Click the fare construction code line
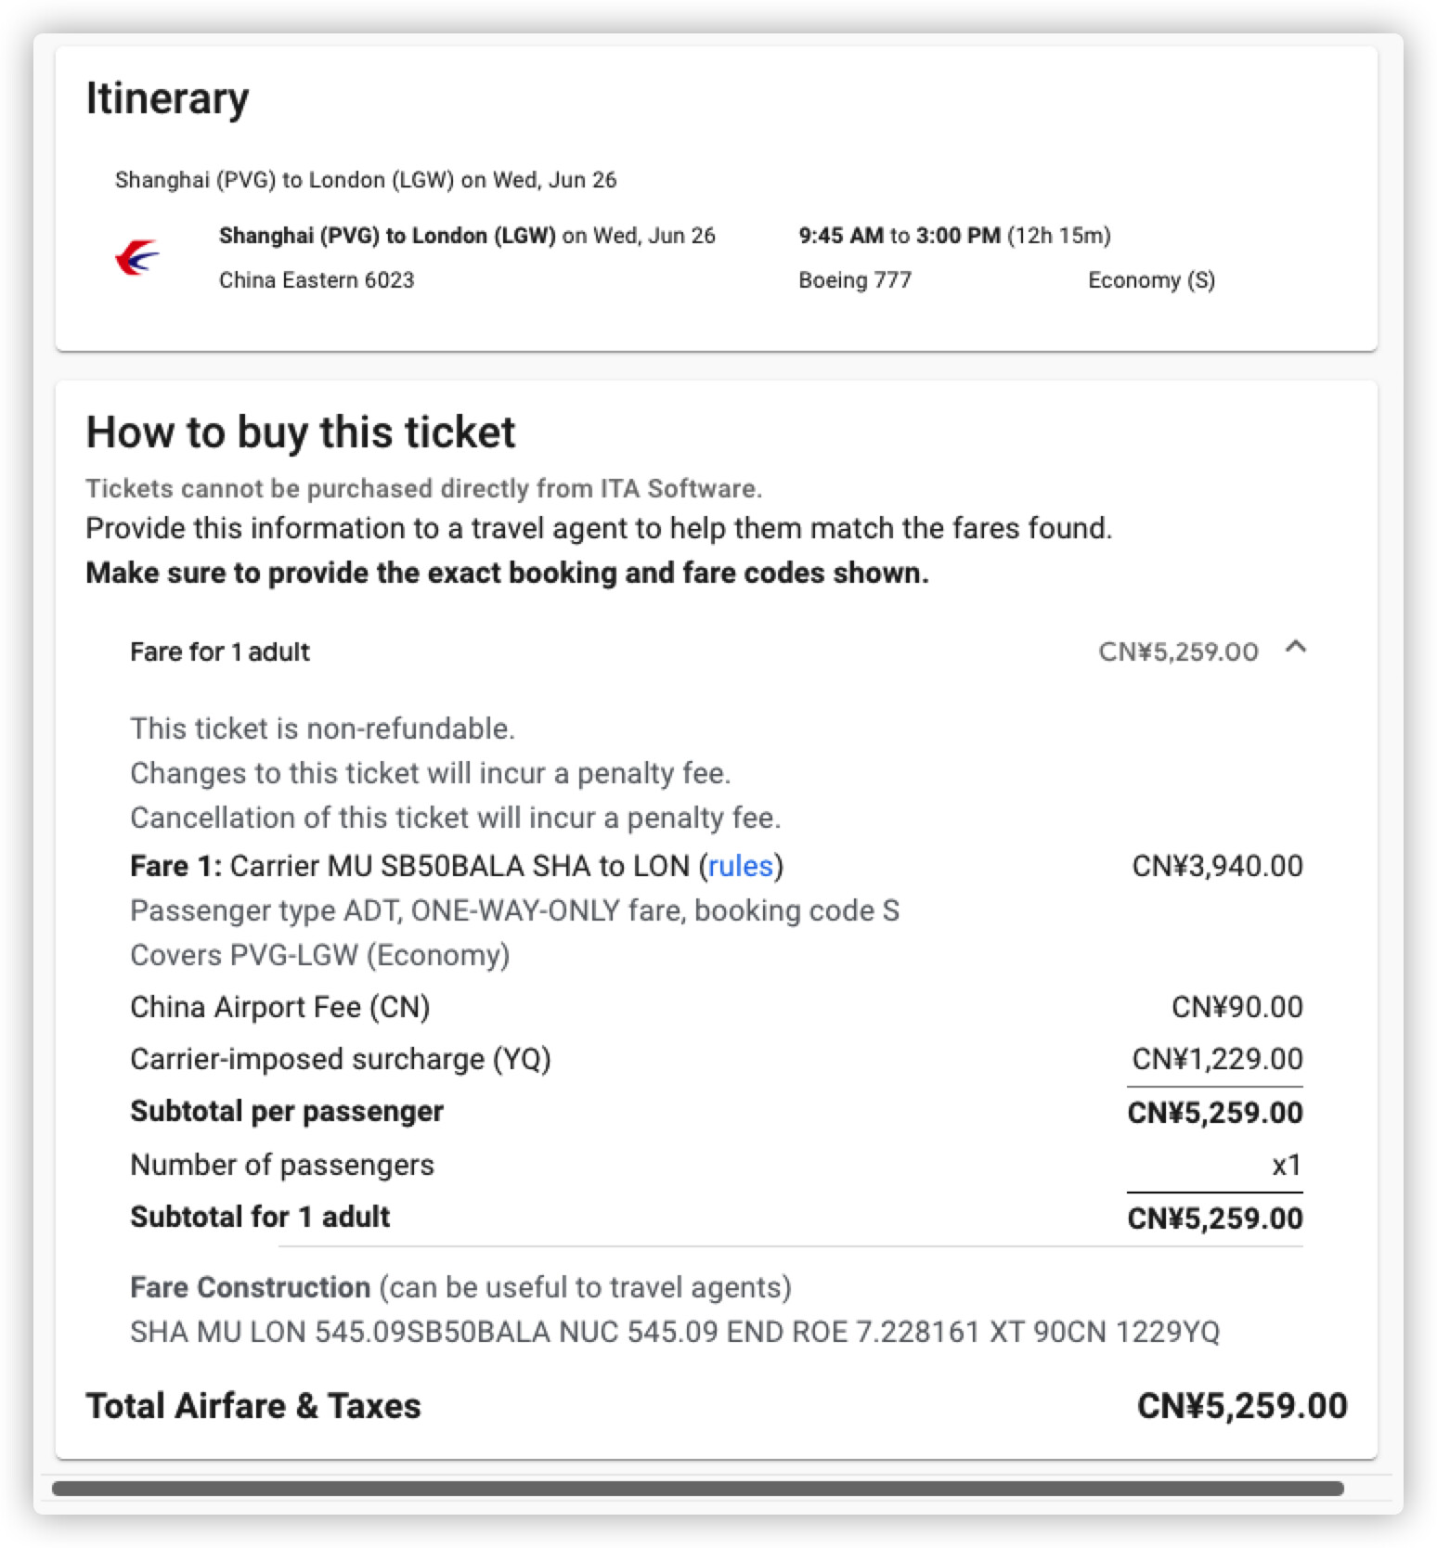This screenshot has width=1437, height=1548. coord(674,1332)
